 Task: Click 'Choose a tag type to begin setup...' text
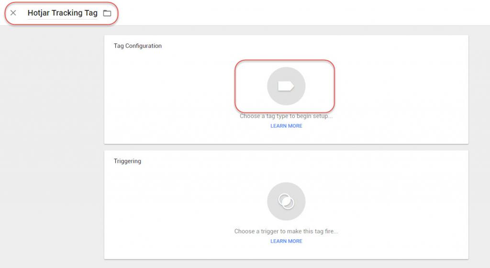click(286, 116)
